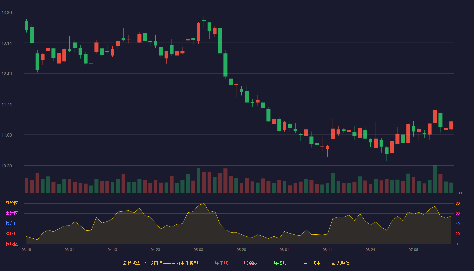
Task: Click the 04-13 date label
Action: coord(112,250)
